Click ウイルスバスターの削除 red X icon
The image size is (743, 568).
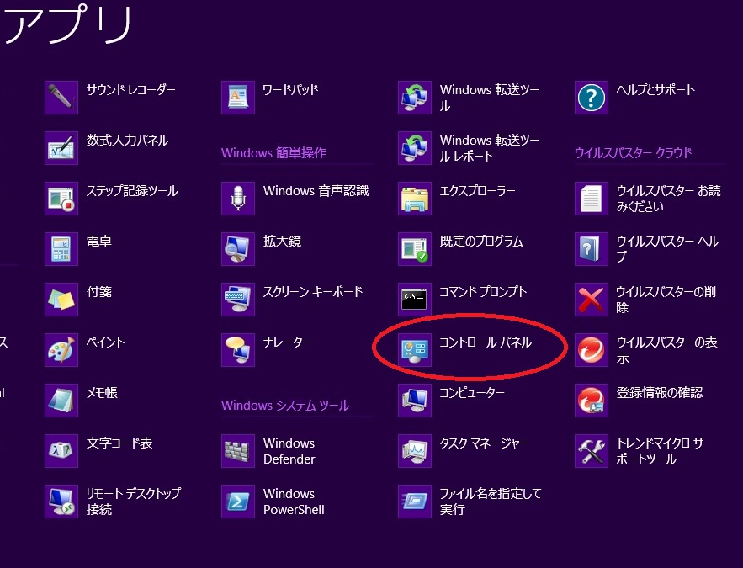pyautogui.click(x=592, y=300)
